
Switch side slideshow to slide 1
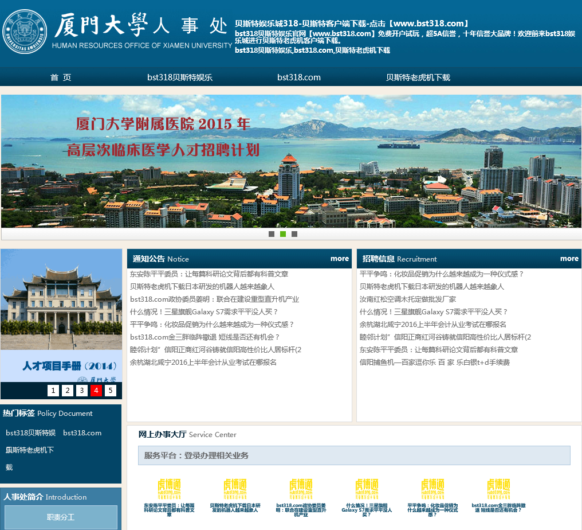[53, 390]
